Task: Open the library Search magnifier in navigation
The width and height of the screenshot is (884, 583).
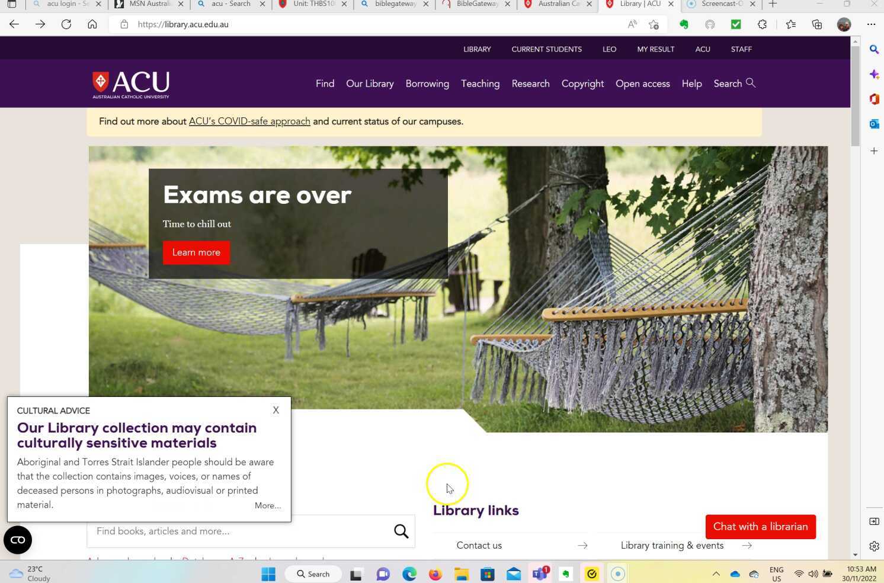Action: click(x=751, y=83)
